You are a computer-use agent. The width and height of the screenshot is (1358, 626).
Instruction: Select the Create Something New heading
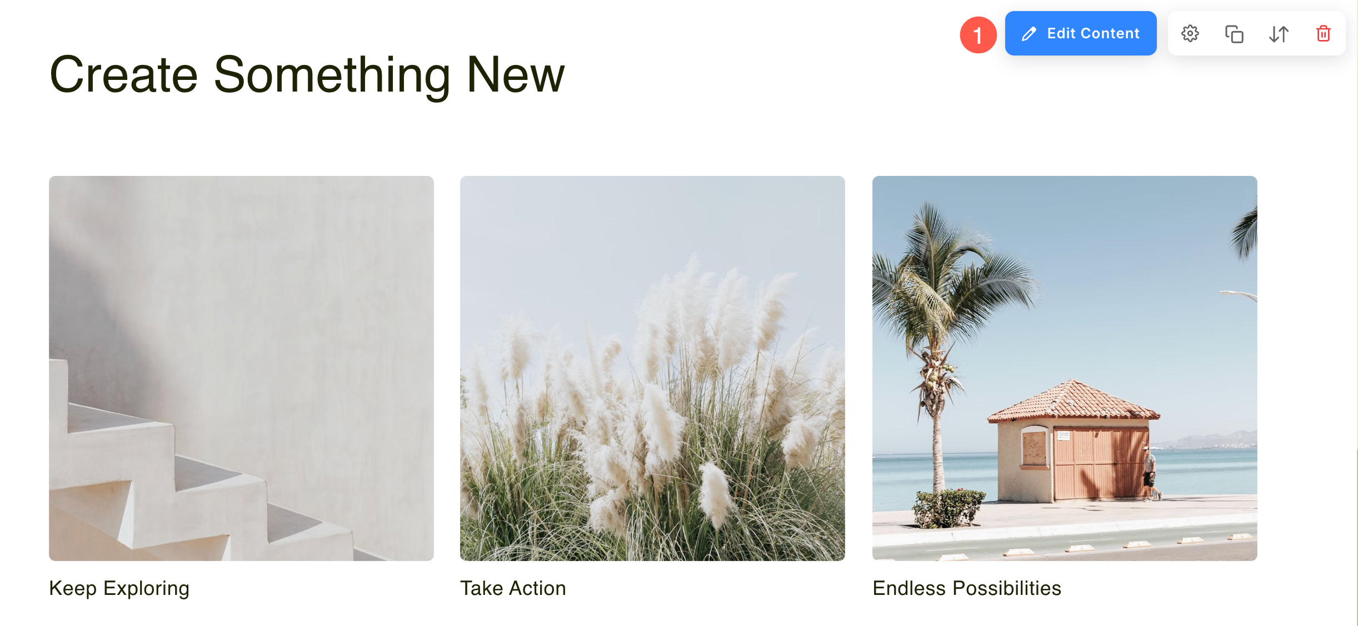[307, 75]
